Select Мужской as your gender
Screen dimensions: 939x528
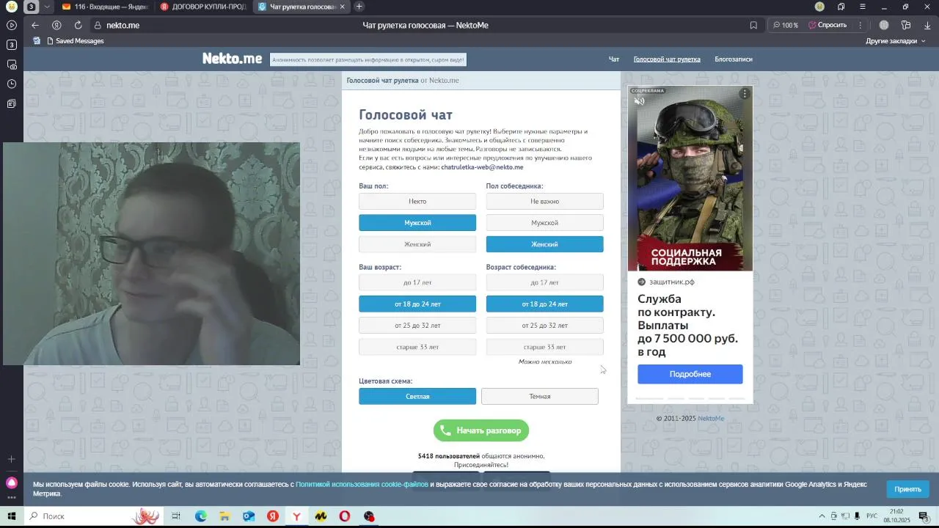(417, 222)
